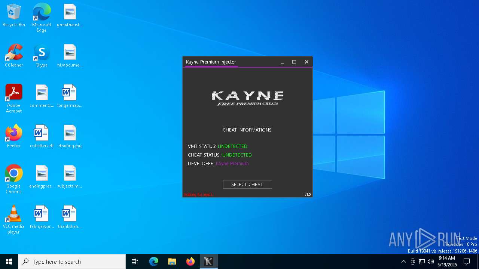Show hidden system tray icons

tap(403, 262)
